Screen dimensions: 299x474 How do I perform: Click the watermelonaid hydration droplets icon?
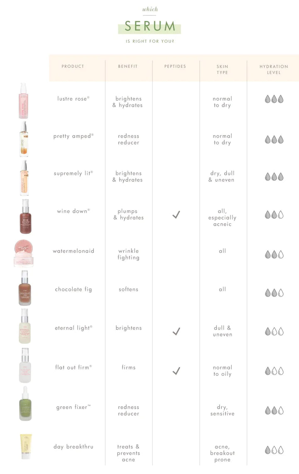point(274,254)
